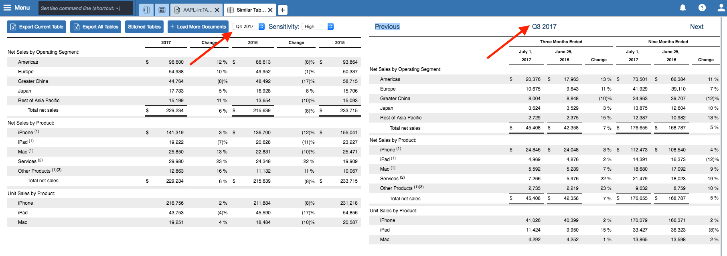Select Services 2017 value 29,980
Screen dimensions: 727x256
[x=176, y=161]
